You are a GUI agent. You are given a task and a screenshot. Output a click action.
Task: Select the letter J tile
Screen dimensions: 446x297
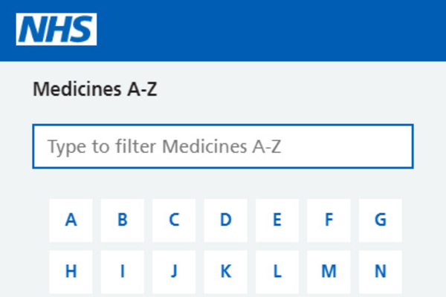pos(174,272)
